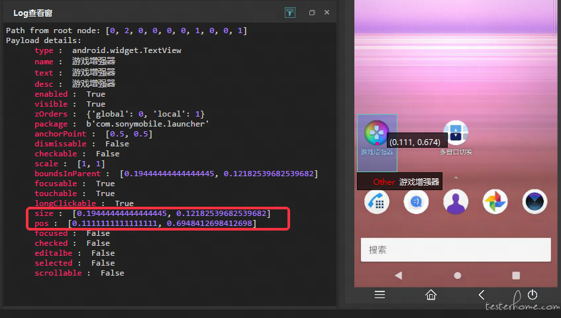561x318 pixels.
Task: Click the 'checked : False' row
Action: tap(72, 243)
